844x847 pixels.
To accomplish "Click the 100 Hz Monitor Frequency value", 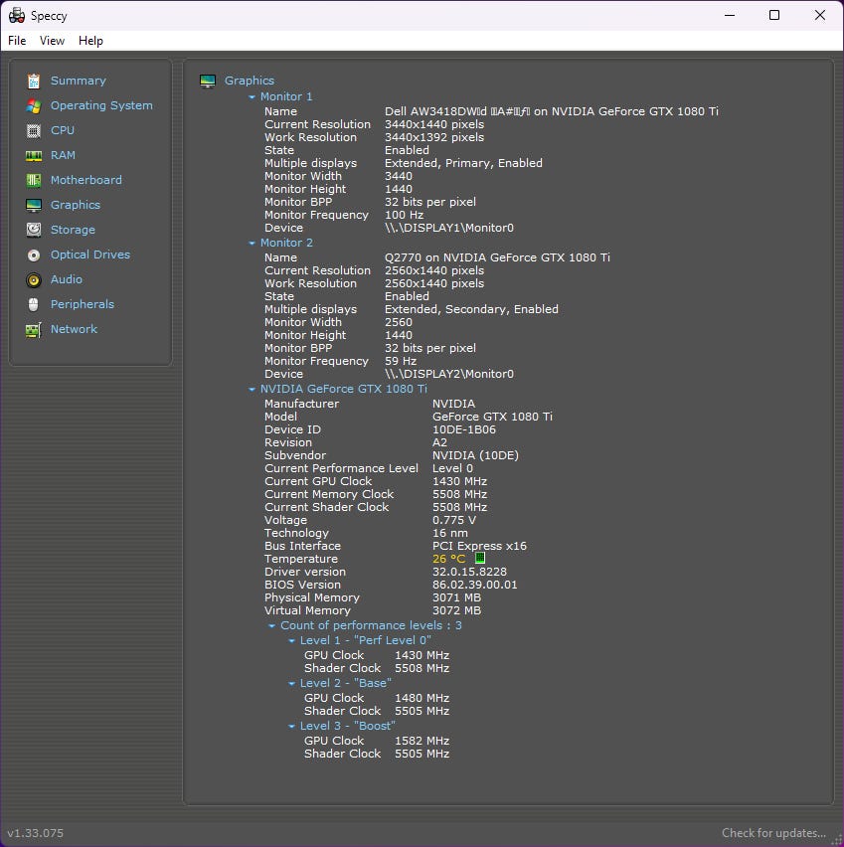I will pos(405,215).
